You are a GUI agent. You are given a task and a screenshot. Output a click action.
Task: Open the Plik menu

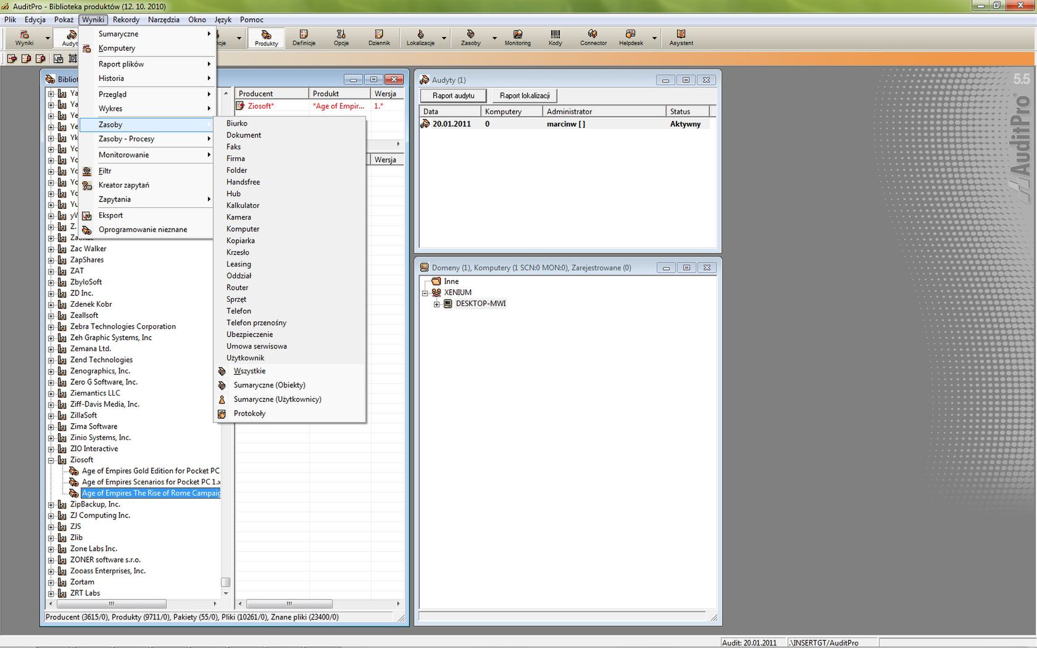(x=10, y=20)
